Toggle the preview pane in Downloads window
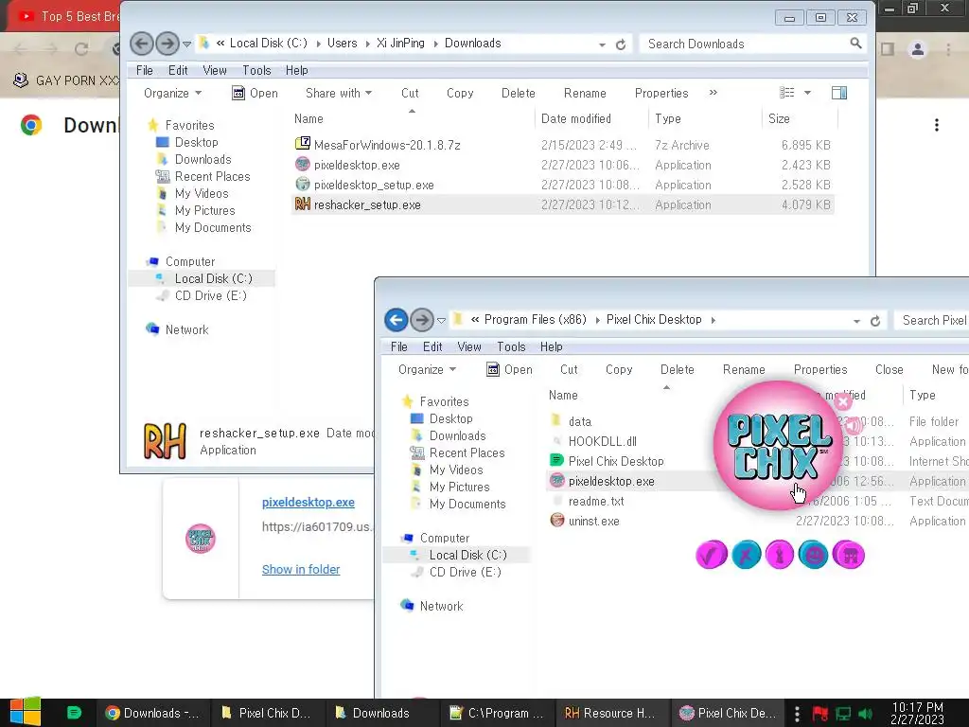This screenshot has width=969, height=727. (839, 94)
